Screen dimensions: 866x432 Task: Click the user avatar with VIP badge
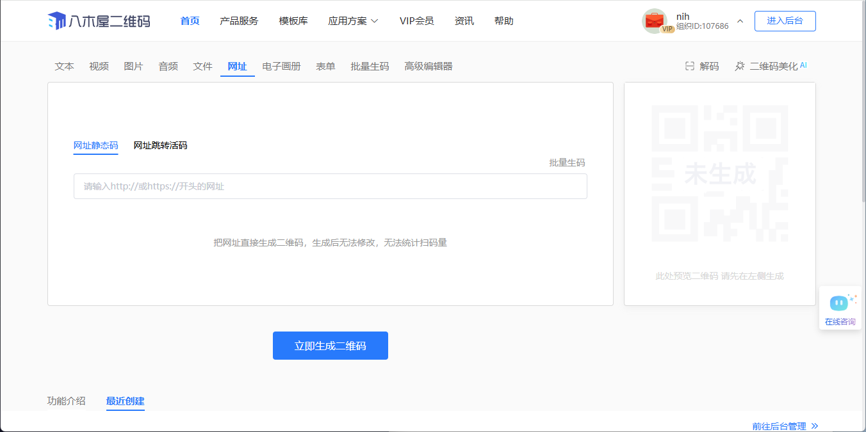coord(655,21)
